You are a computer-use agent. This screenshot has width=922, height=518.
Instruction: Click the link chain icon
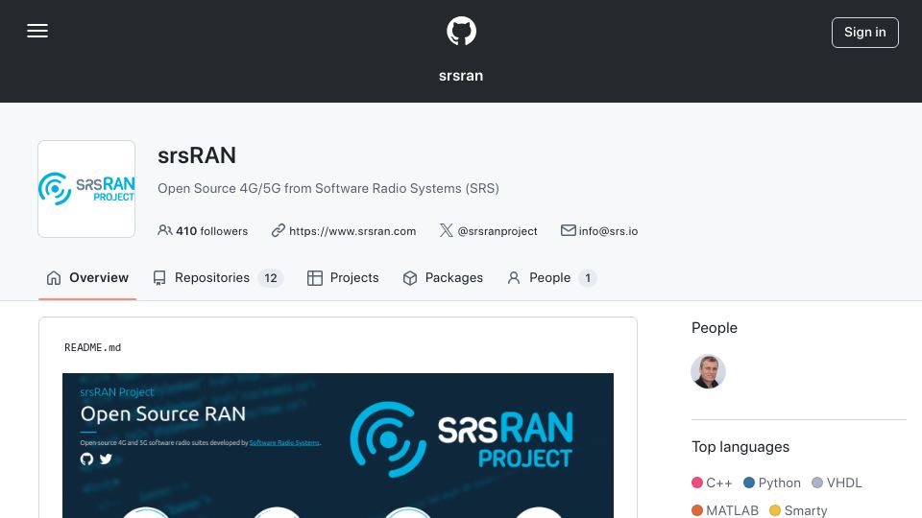click(279, 230)
